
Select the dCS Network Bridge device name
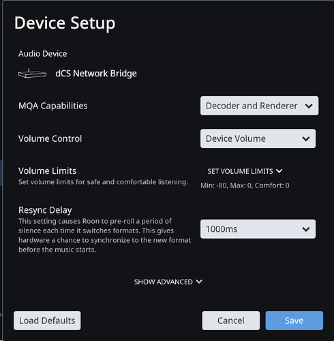point(96,74)
